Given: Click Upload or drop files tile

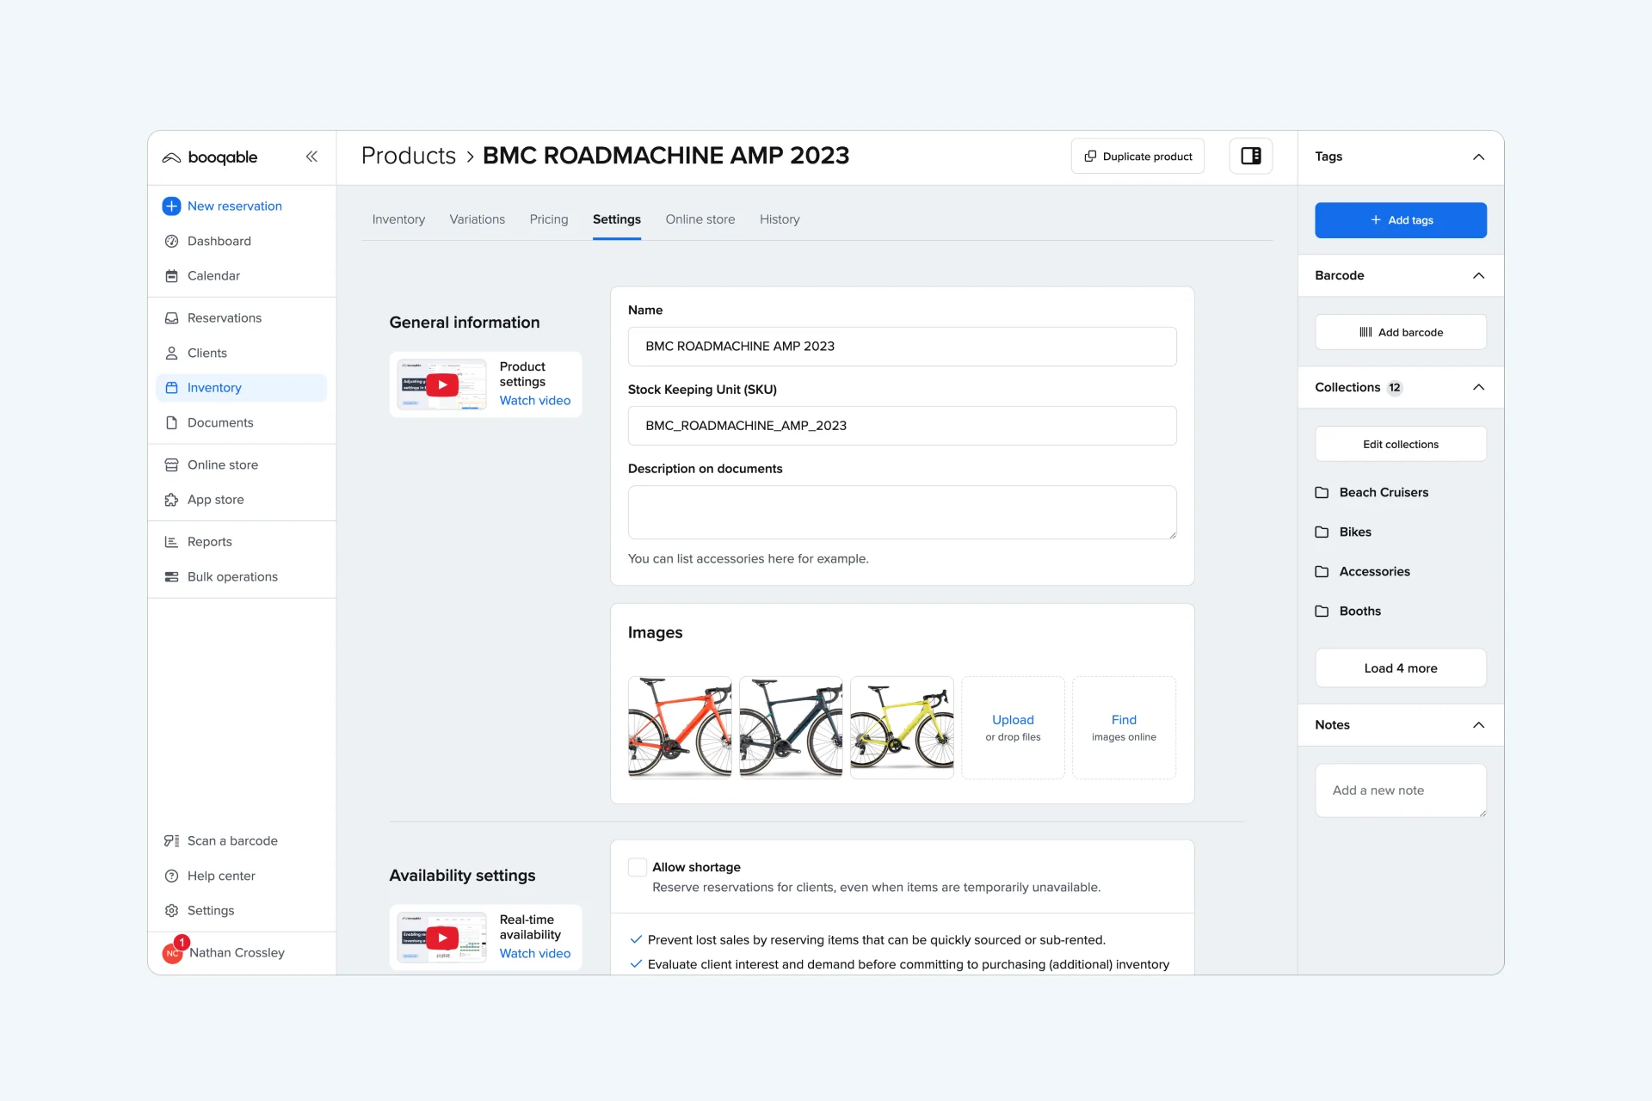Looking at the screenshot, I should (1013, 729).
